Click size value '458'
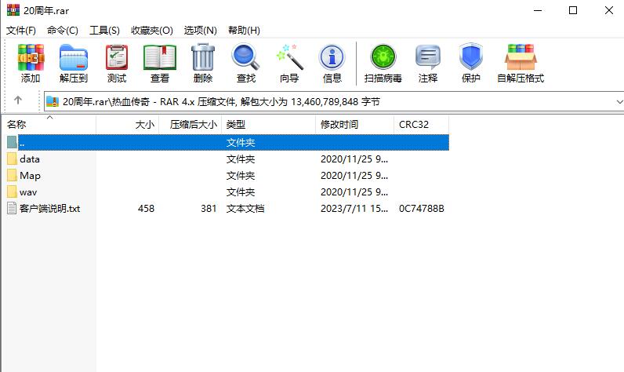Screen dimensions: 624x372 click(x=146, y=208)
